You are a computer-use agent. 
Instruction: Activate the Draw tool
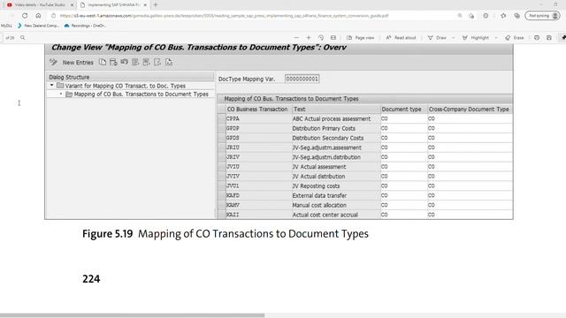click(x=437, y=37)
